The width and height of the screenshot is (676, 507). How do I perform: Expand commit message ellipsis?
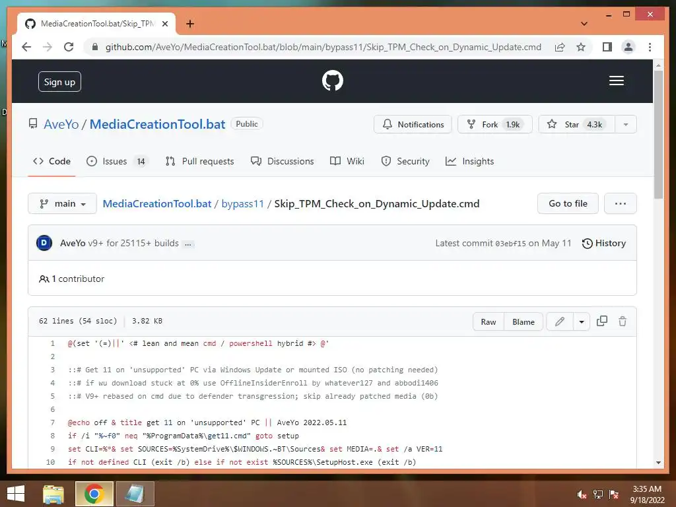[188, 244]
